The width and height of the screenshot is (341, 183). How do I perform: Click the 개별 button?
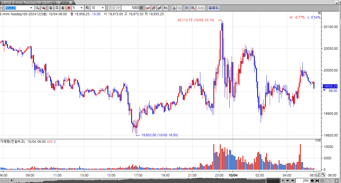pyautogui.click(x=201, y=8)
